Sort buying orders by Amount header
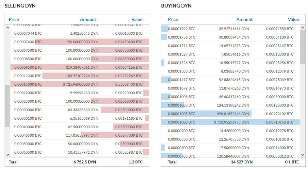 pos(244,19)
